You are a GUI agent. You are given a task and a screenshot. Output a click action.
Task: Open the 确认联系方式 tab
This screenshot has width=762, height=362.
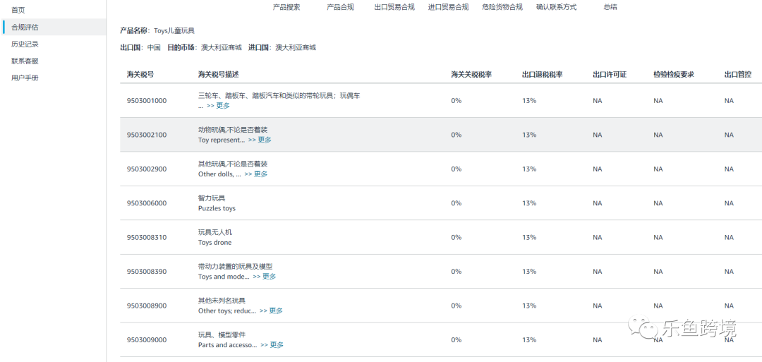[x=556, y=7]
